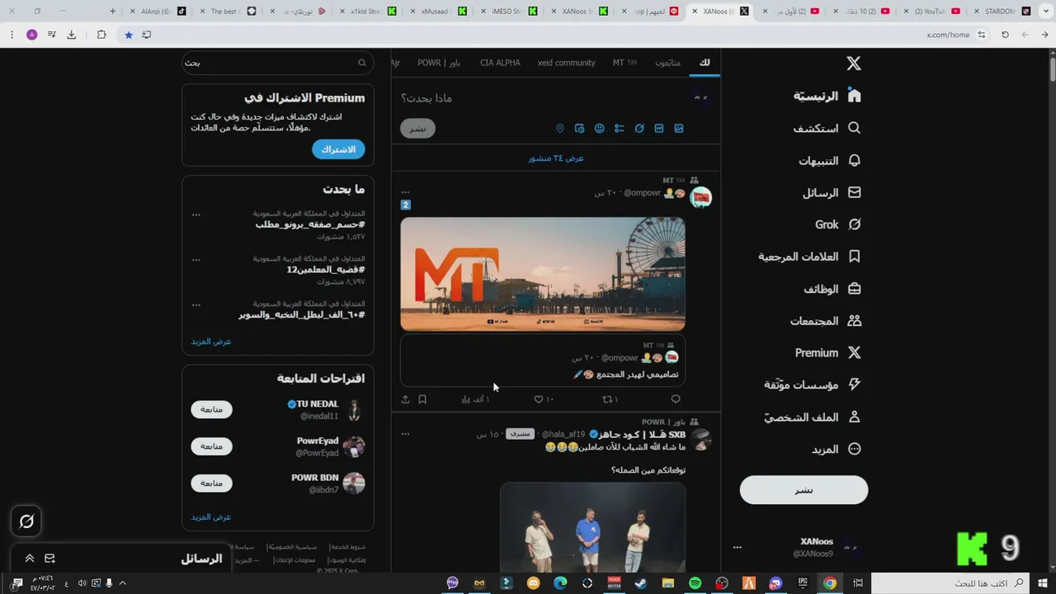
Task: Compose new message in messages drawer
Action: pyautogui.click(x=49, y=559)
